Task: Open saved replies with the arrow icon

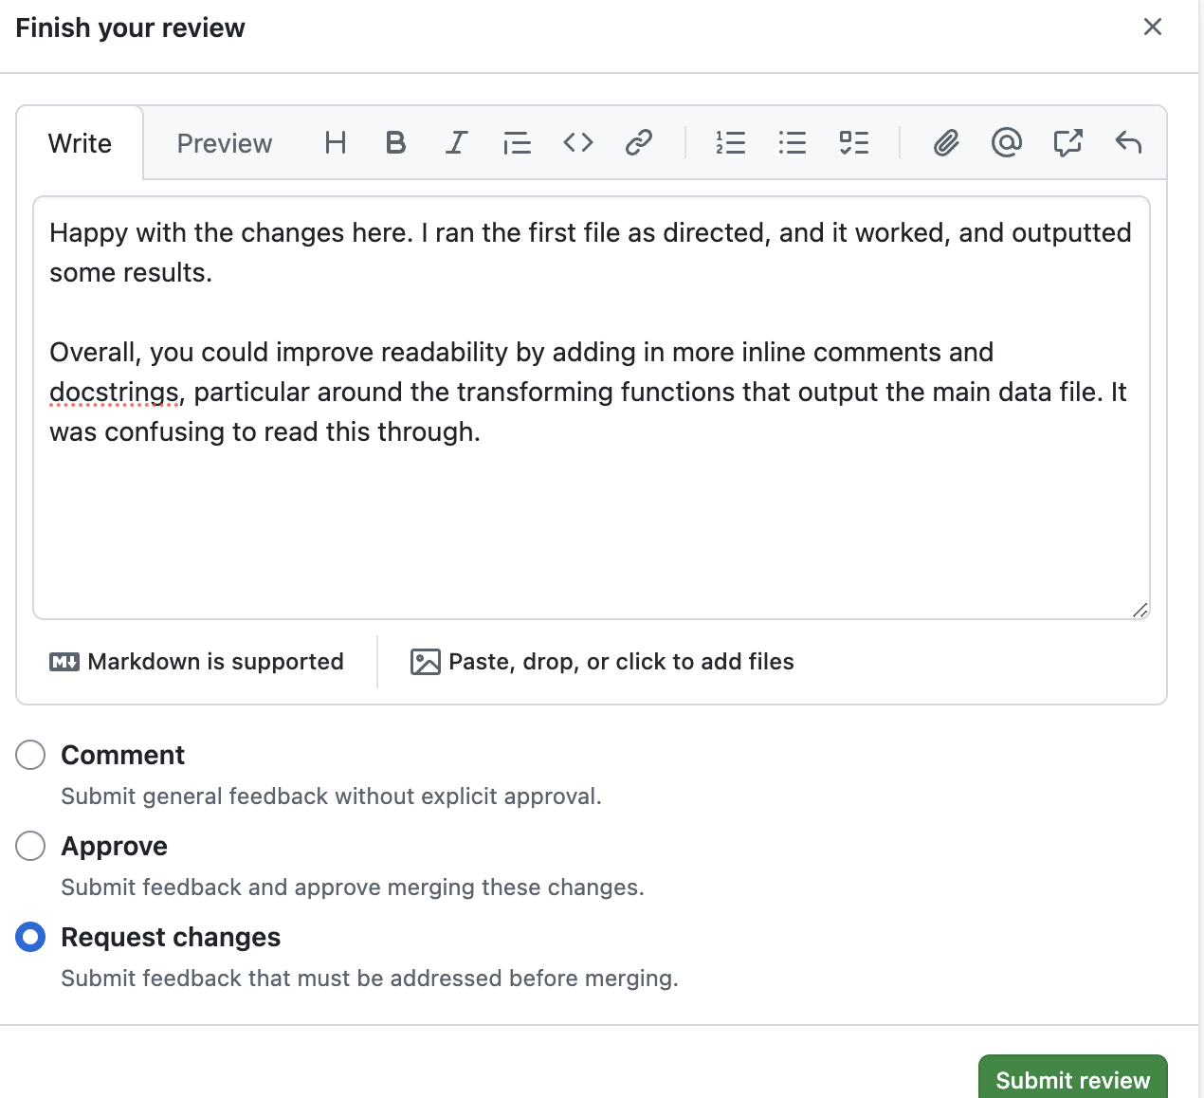Action: (1127, 143)
